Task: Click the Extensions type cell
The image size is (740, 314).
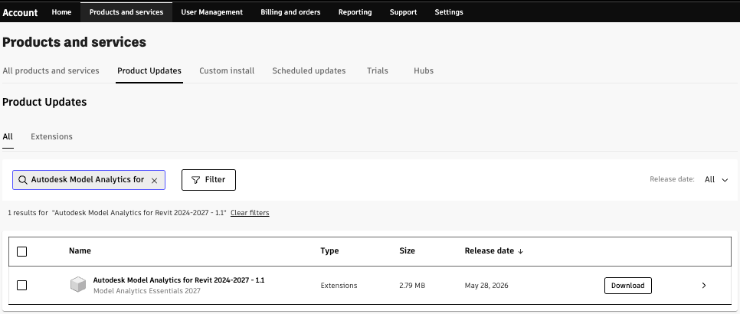Action: [x=339, y=285]
